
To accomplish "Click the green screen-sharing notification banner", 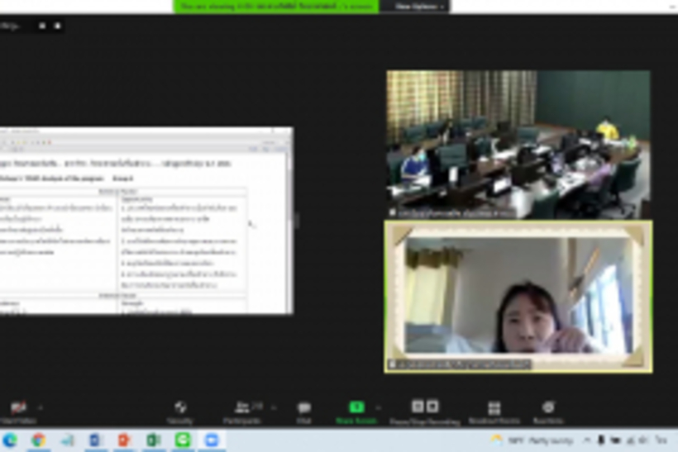I will [276, 7].
